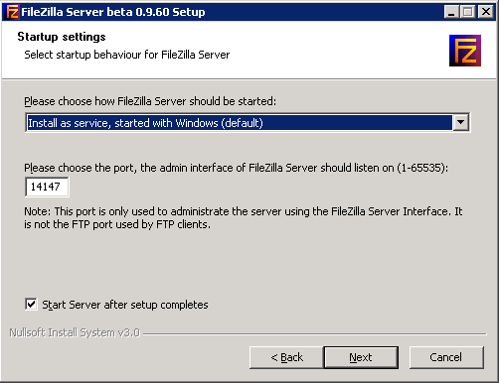Select the 'Install as service' combo box
The width and height of the screenshot is (499, 383).
coord(248,123)
